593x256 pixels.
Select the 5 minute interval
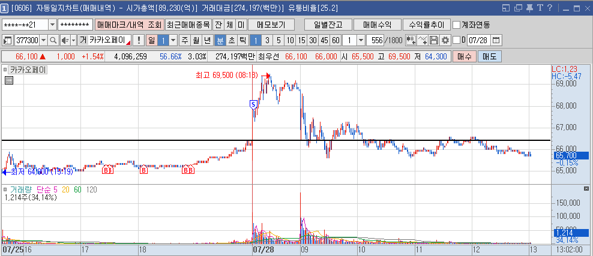pyautogui.click(x=278, y=40)
